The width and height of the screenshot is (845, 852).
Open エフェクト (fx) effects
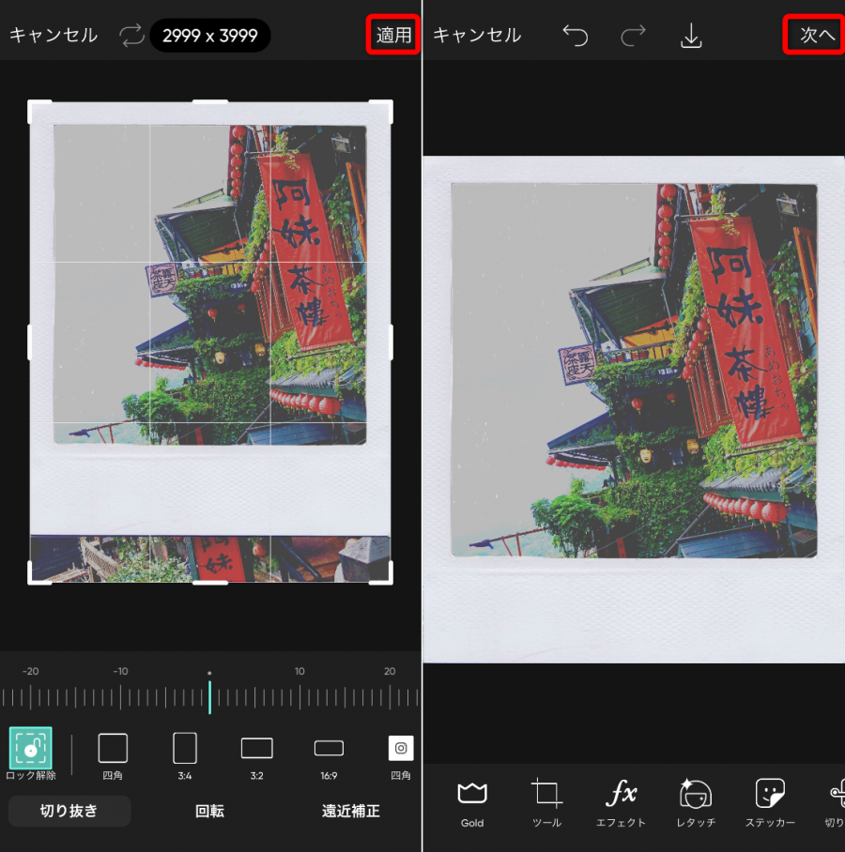pyautogui.click(x=621, y=803)
